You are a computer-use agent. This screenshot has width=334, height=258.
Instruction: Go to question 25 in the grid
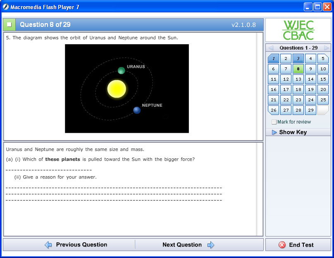(x=323, y=100)
